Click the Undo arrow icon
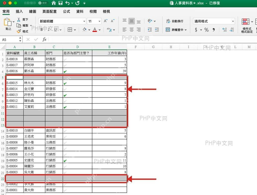257x195 pixels. 67,3
